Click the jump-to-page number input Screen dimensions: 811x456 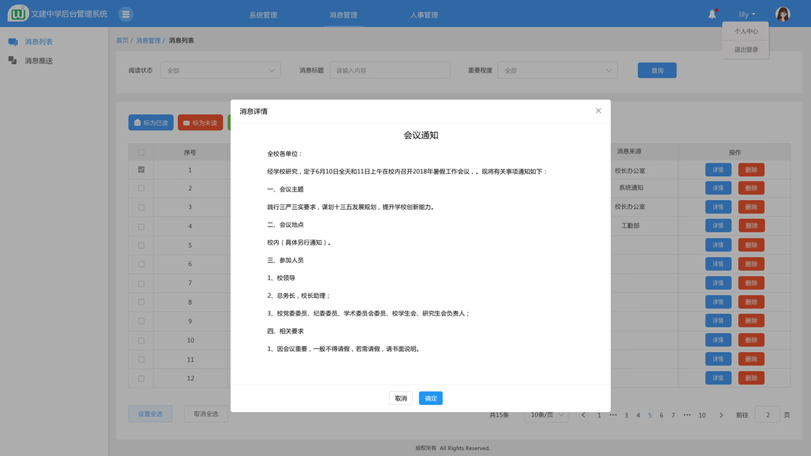coord(768,415)
